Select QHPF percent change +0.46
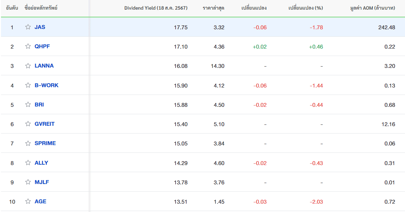Image resolution: width=405 pixels, height=212 pixels. coord(316,47)
